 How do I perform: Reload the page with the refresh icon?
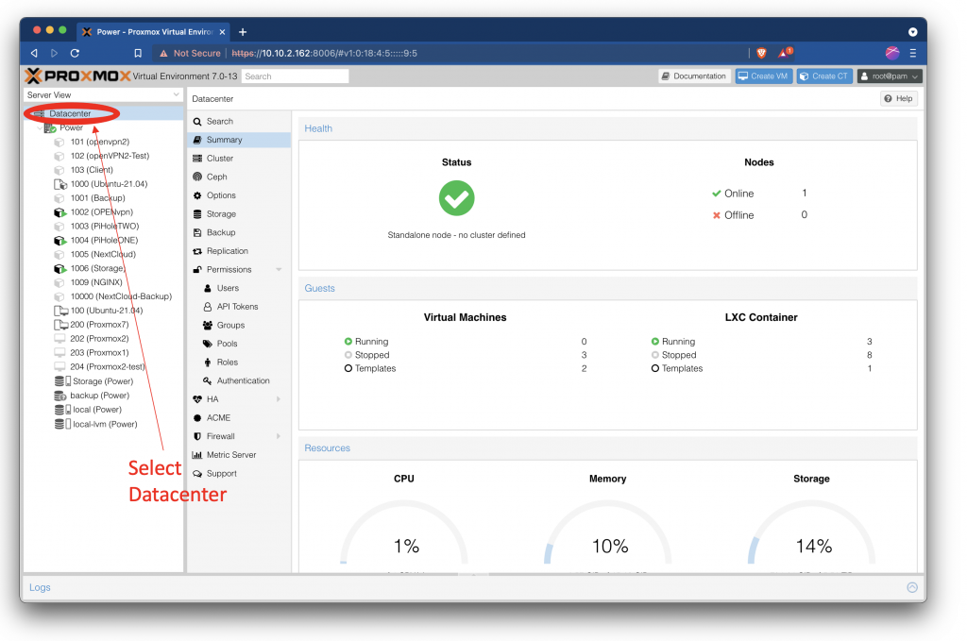click(x=75, y=53)
